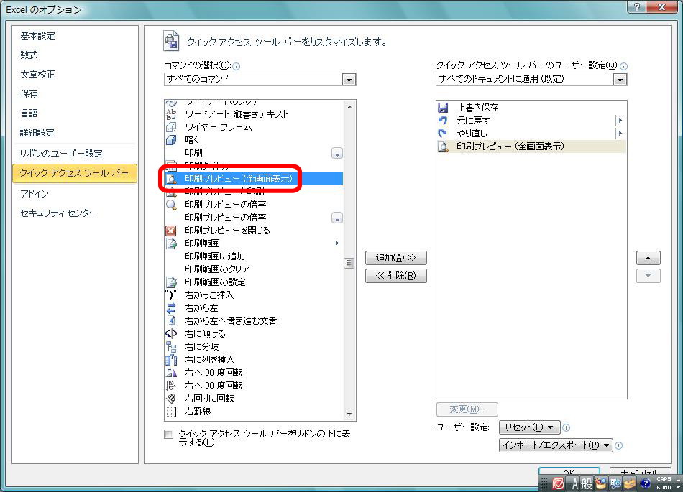Click the command list scrollbar thumb
The image size is (683, 492).
[349, 263]
